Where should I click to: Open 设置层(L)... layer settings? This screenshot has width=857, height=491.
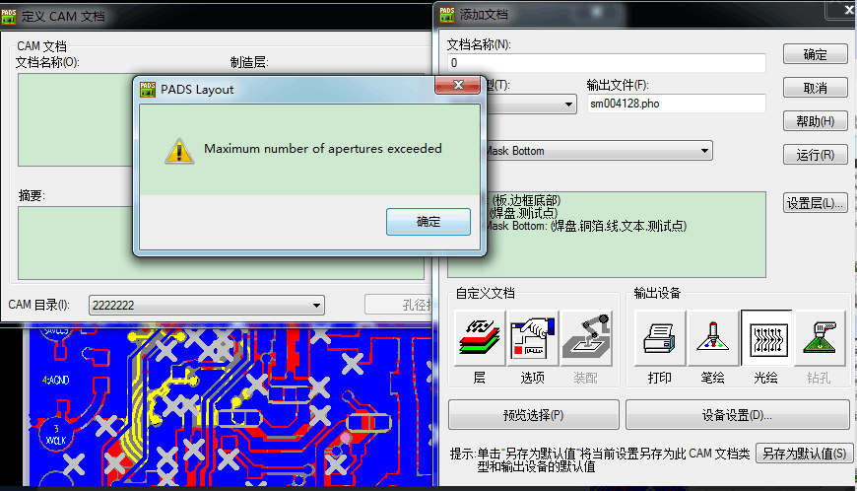815,203
